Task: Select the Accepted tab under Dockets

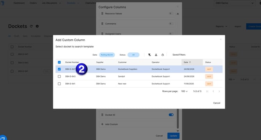Action: click(x=35, y=36)
